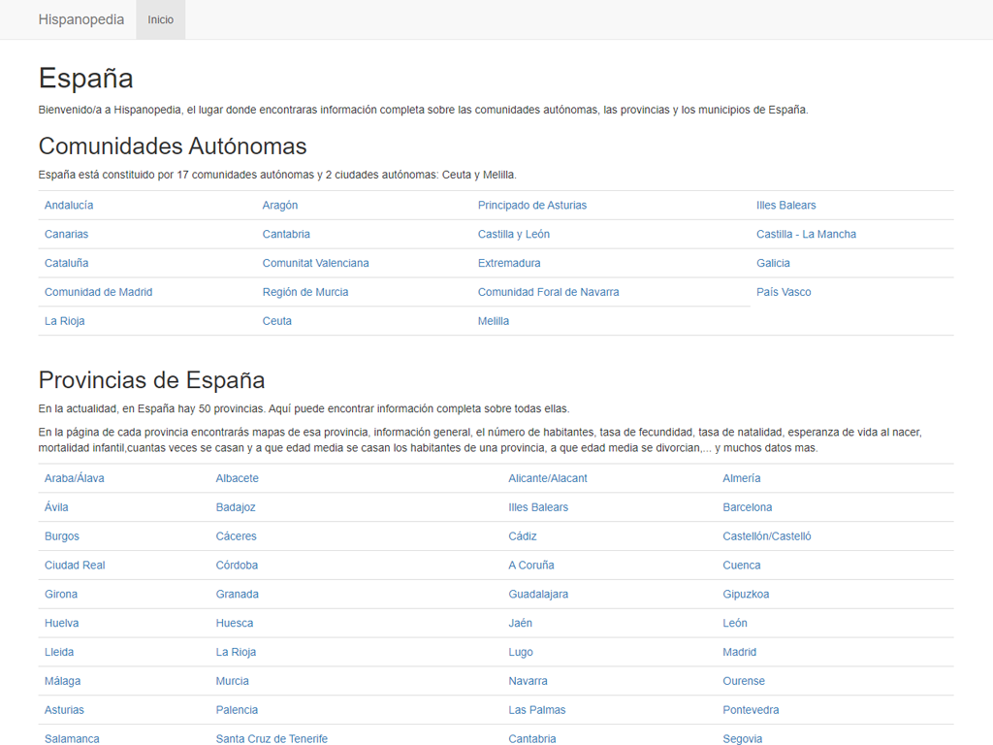This screenshot has width=993, height=745.
Task: Open the Murcia province link
Action: (232, 683)
